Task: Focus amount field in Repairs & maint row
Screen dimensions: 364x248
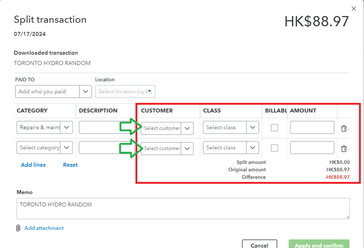Action: tap(312, 127)
